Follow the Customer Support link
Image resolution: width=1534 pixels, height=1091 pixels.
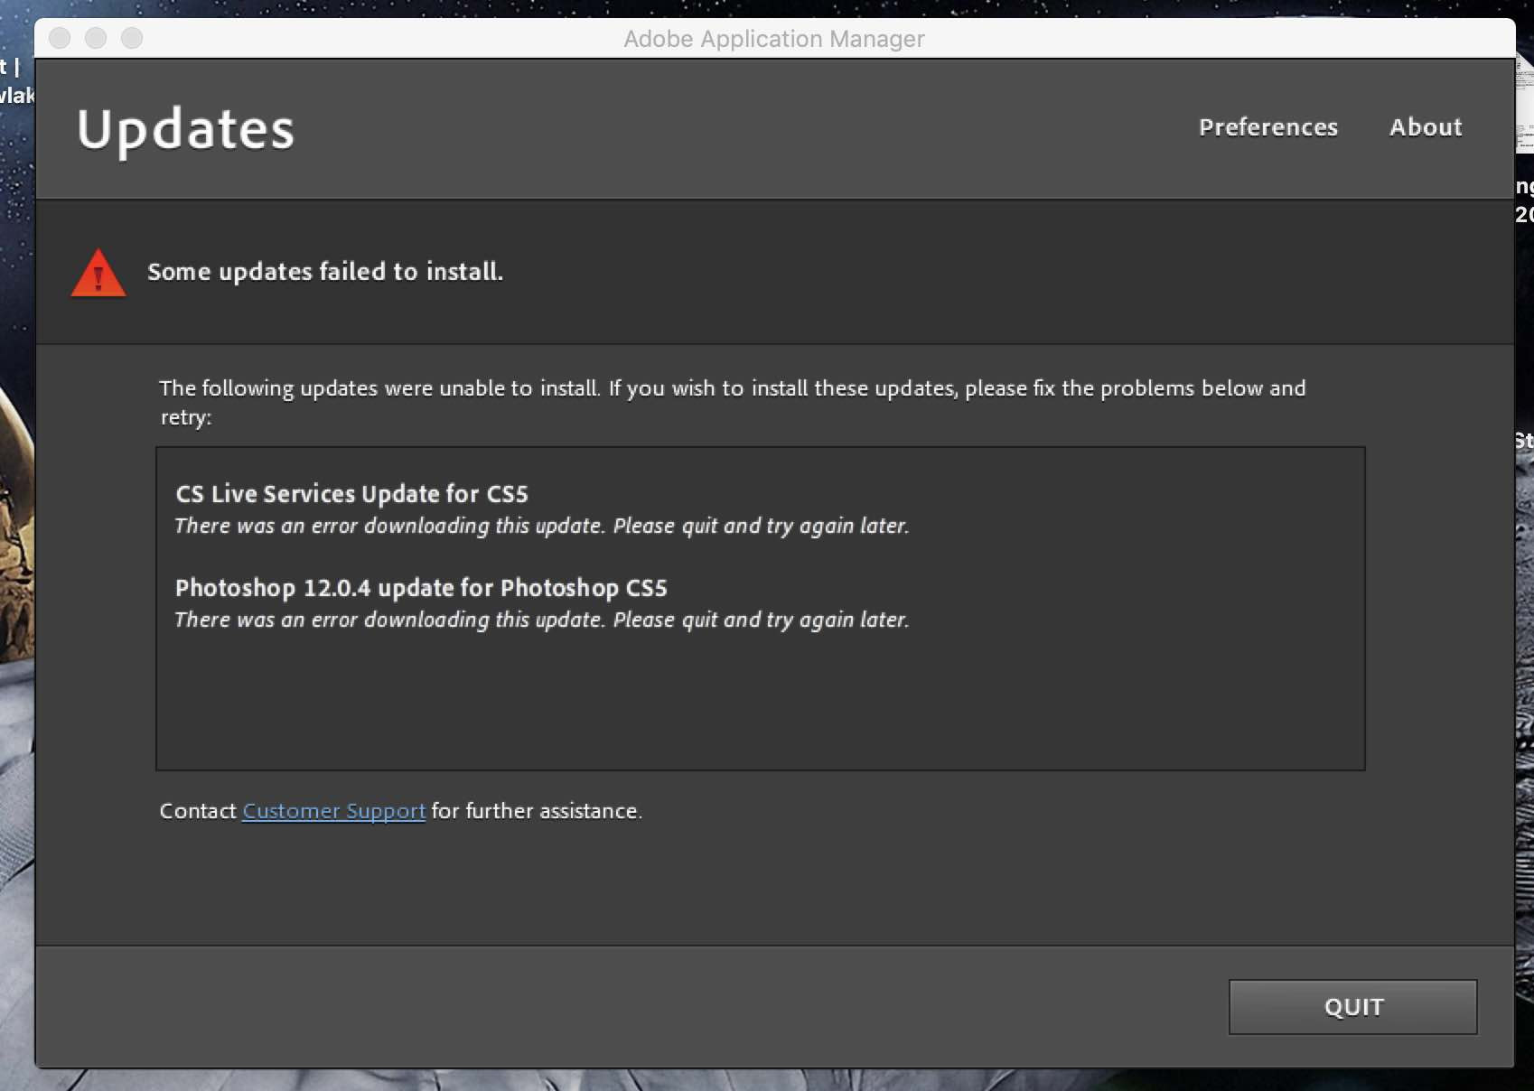click(x=334, y=811)
